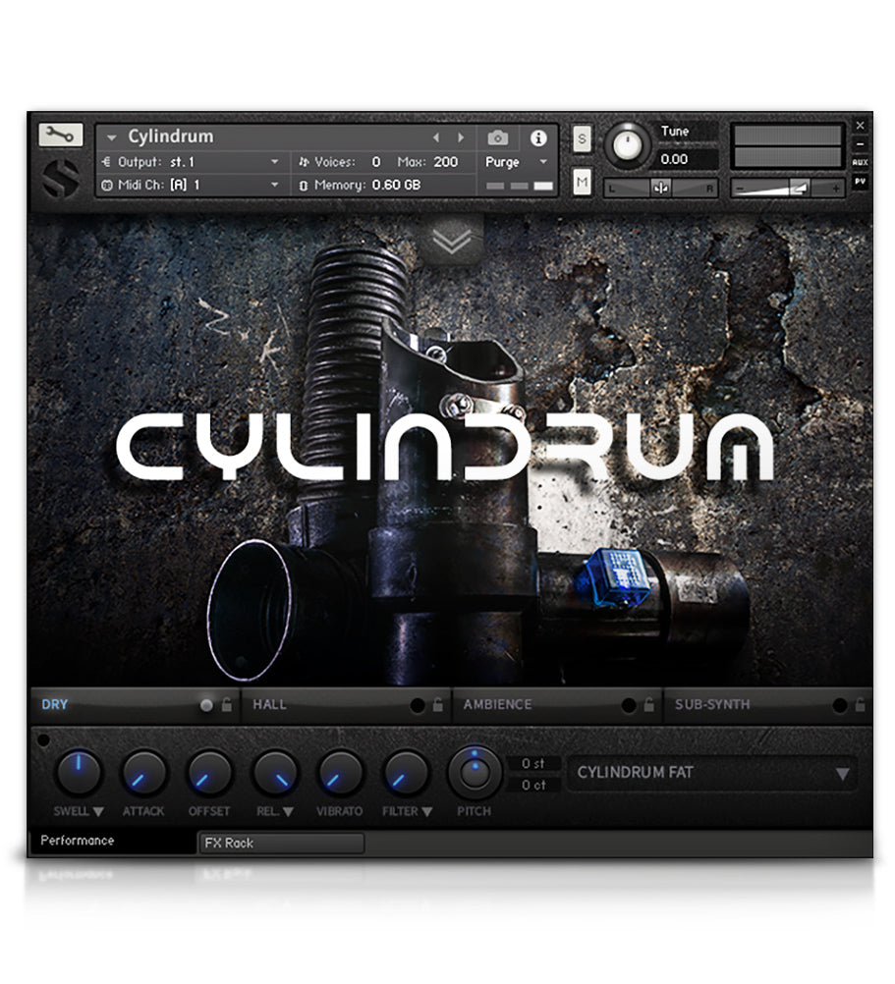The height and width of the screenshot is (984, 895).
Task: Click the camera snapshot icon in the header
Action: point(498,137)
